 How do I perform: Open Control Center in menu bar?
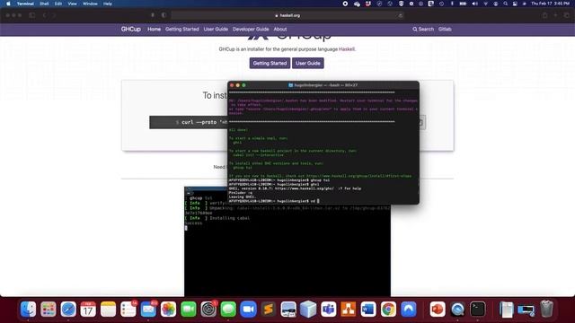click(x=515, y=4)
